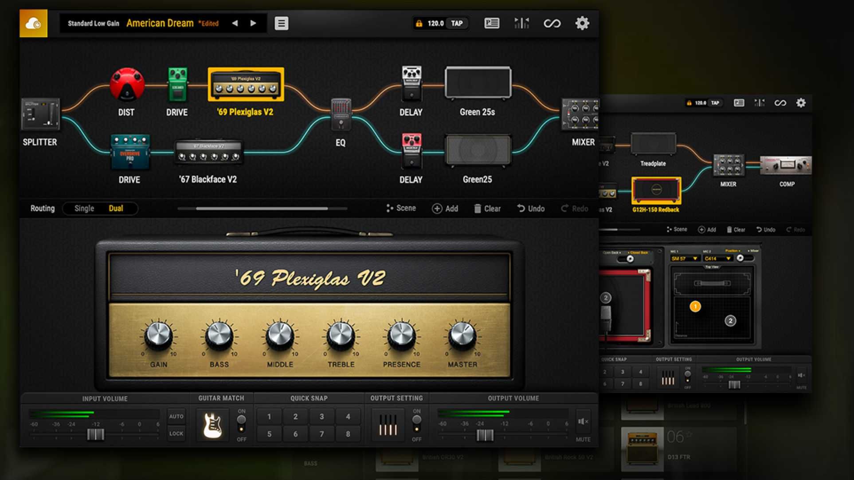Screen dimensions: 854x480
Task: Click the BASS knob
Action: point(219,335)
